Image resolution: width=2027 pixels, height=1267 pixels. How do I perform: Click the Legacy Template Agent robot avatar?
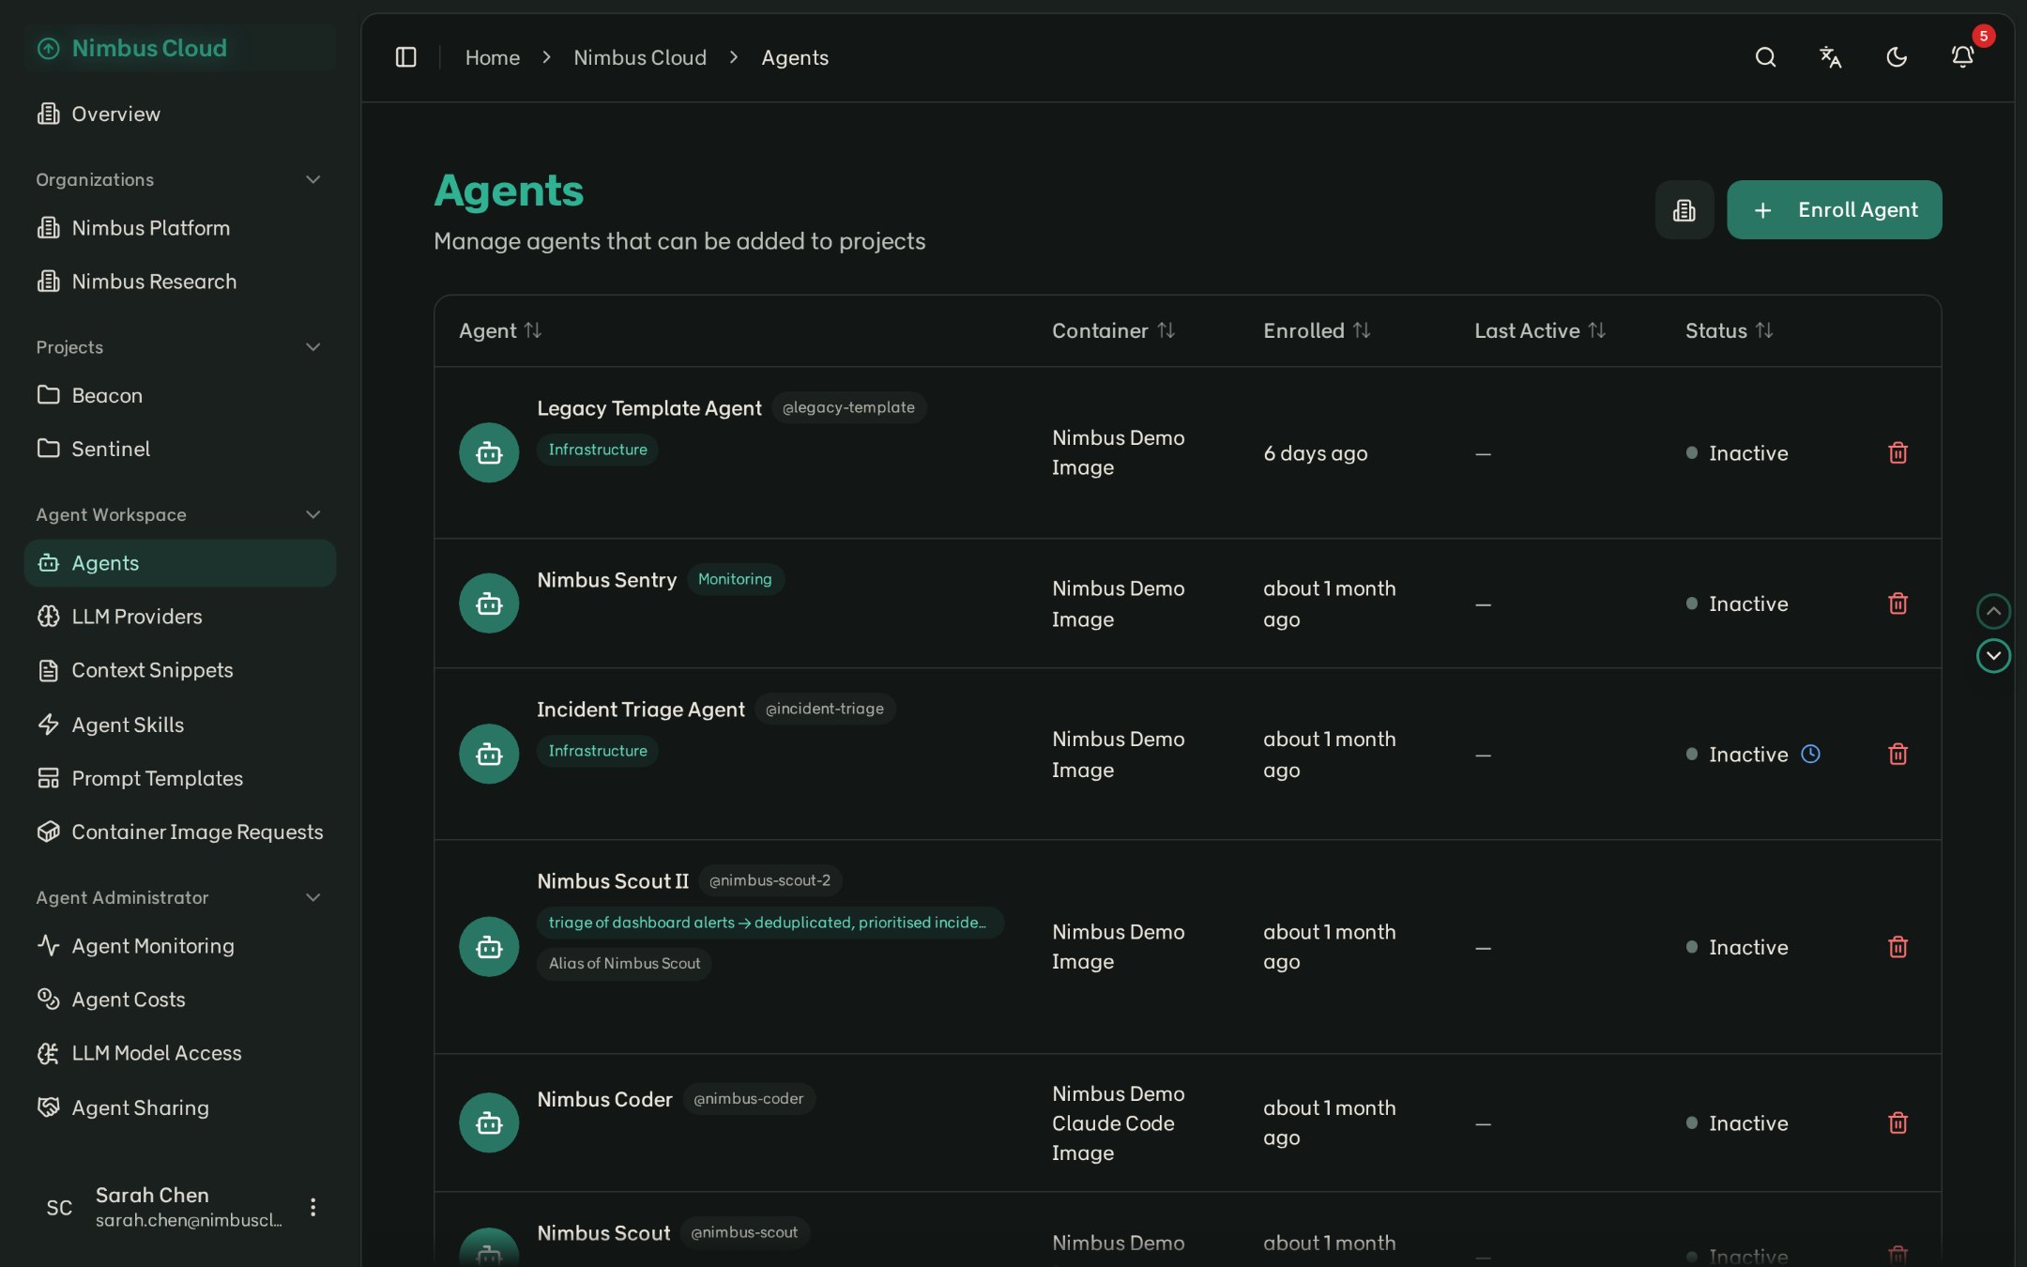(489, 452)
